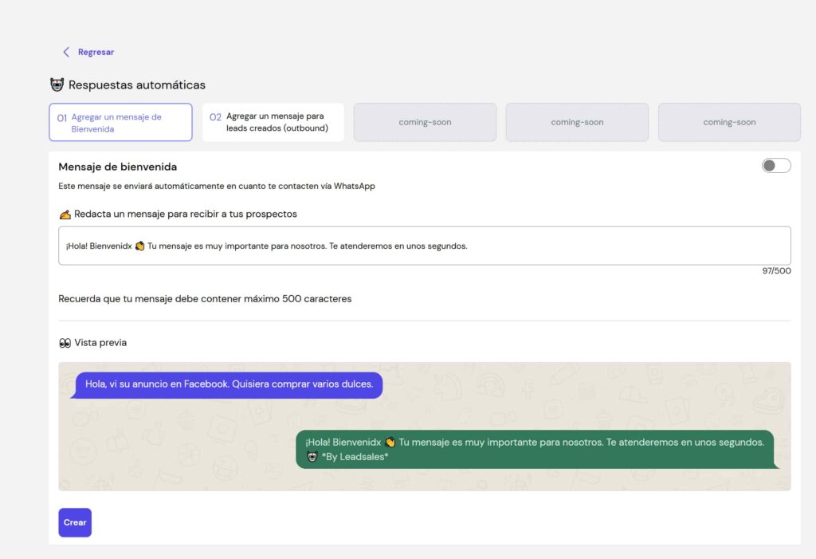Screen dimensions: 816x559
Task: Click the first coming-soon tab
Action: (426, 123)
